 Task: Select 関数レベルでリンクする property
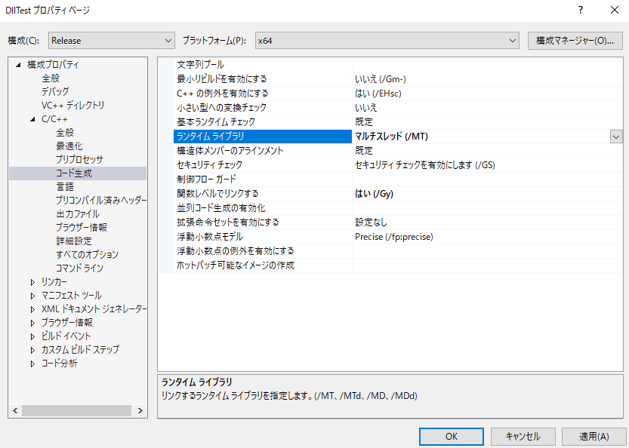coord(263,194)
